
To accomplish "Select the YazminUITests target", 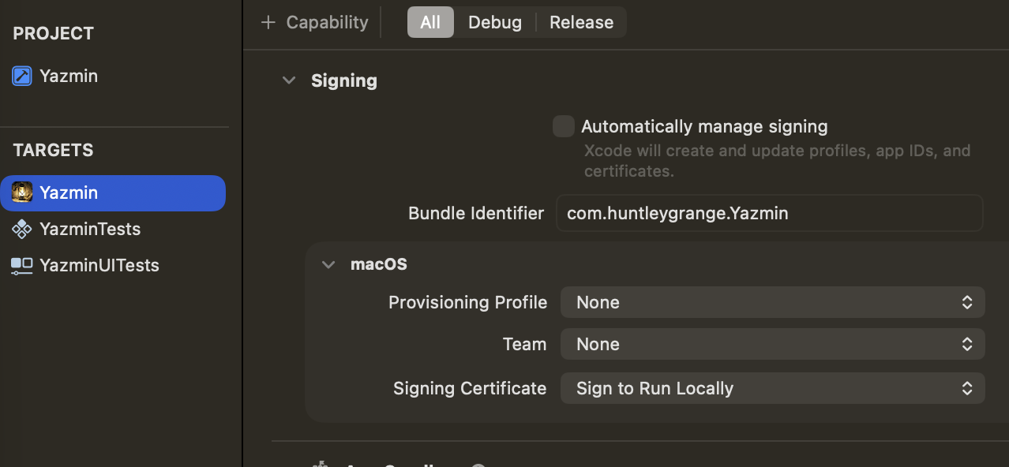I will (113, 265).
